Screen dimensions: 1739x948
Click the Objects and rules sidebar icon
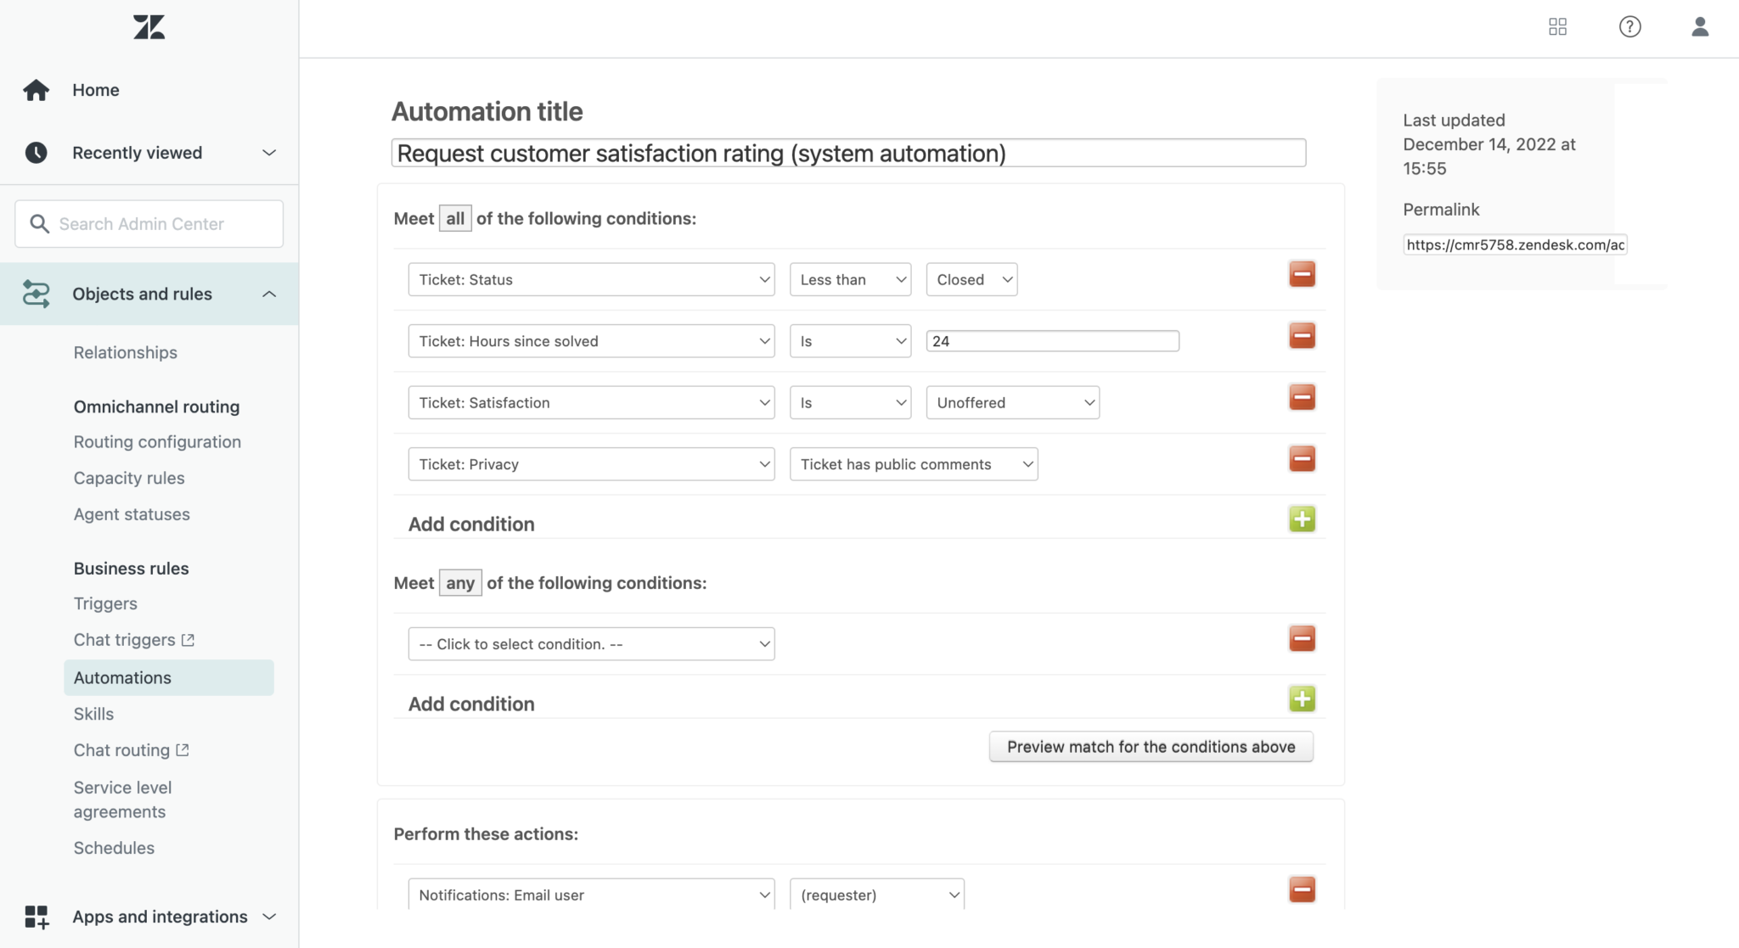(x=37, y=294)
